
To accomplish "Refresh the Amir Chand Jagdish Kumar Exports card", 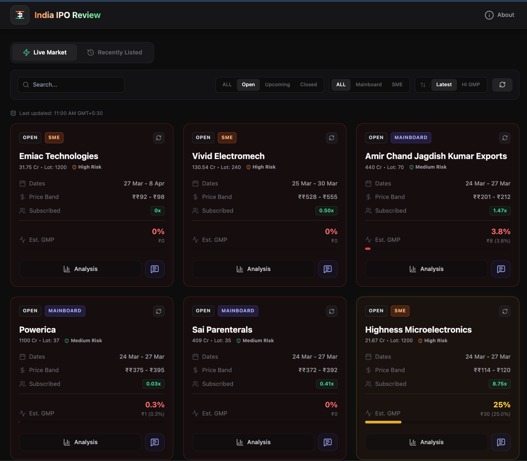I will [x=505, y=138].
